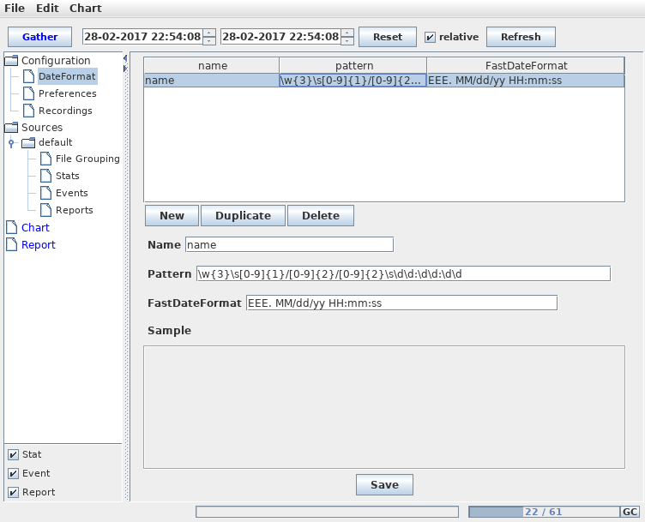Select the Recordings tree item
Viewport: 645px width, 522px height.
65,111
